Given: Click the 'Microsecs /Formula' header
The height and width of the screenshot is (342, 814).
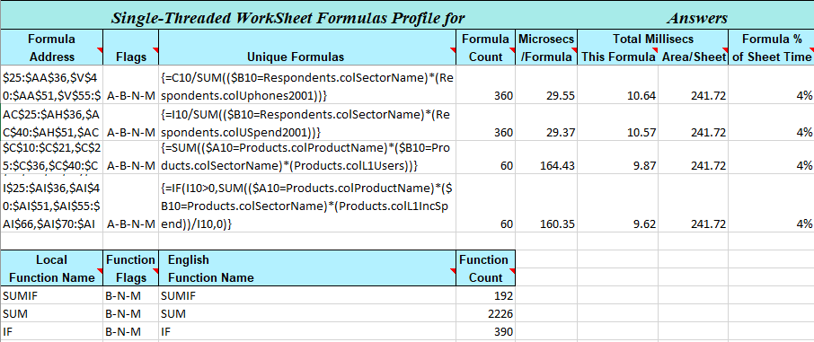Looking at the screenshot, I should pyautogui.click(x=546, y=48).
